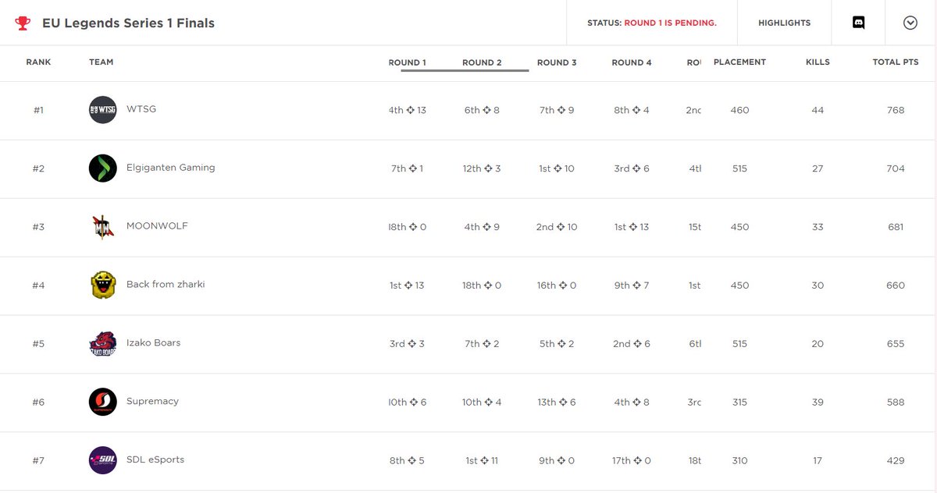Screen dimensions: 937x493
Task: Click Elgiganten Gaming total points 704
Action: (x=896, y=168)
